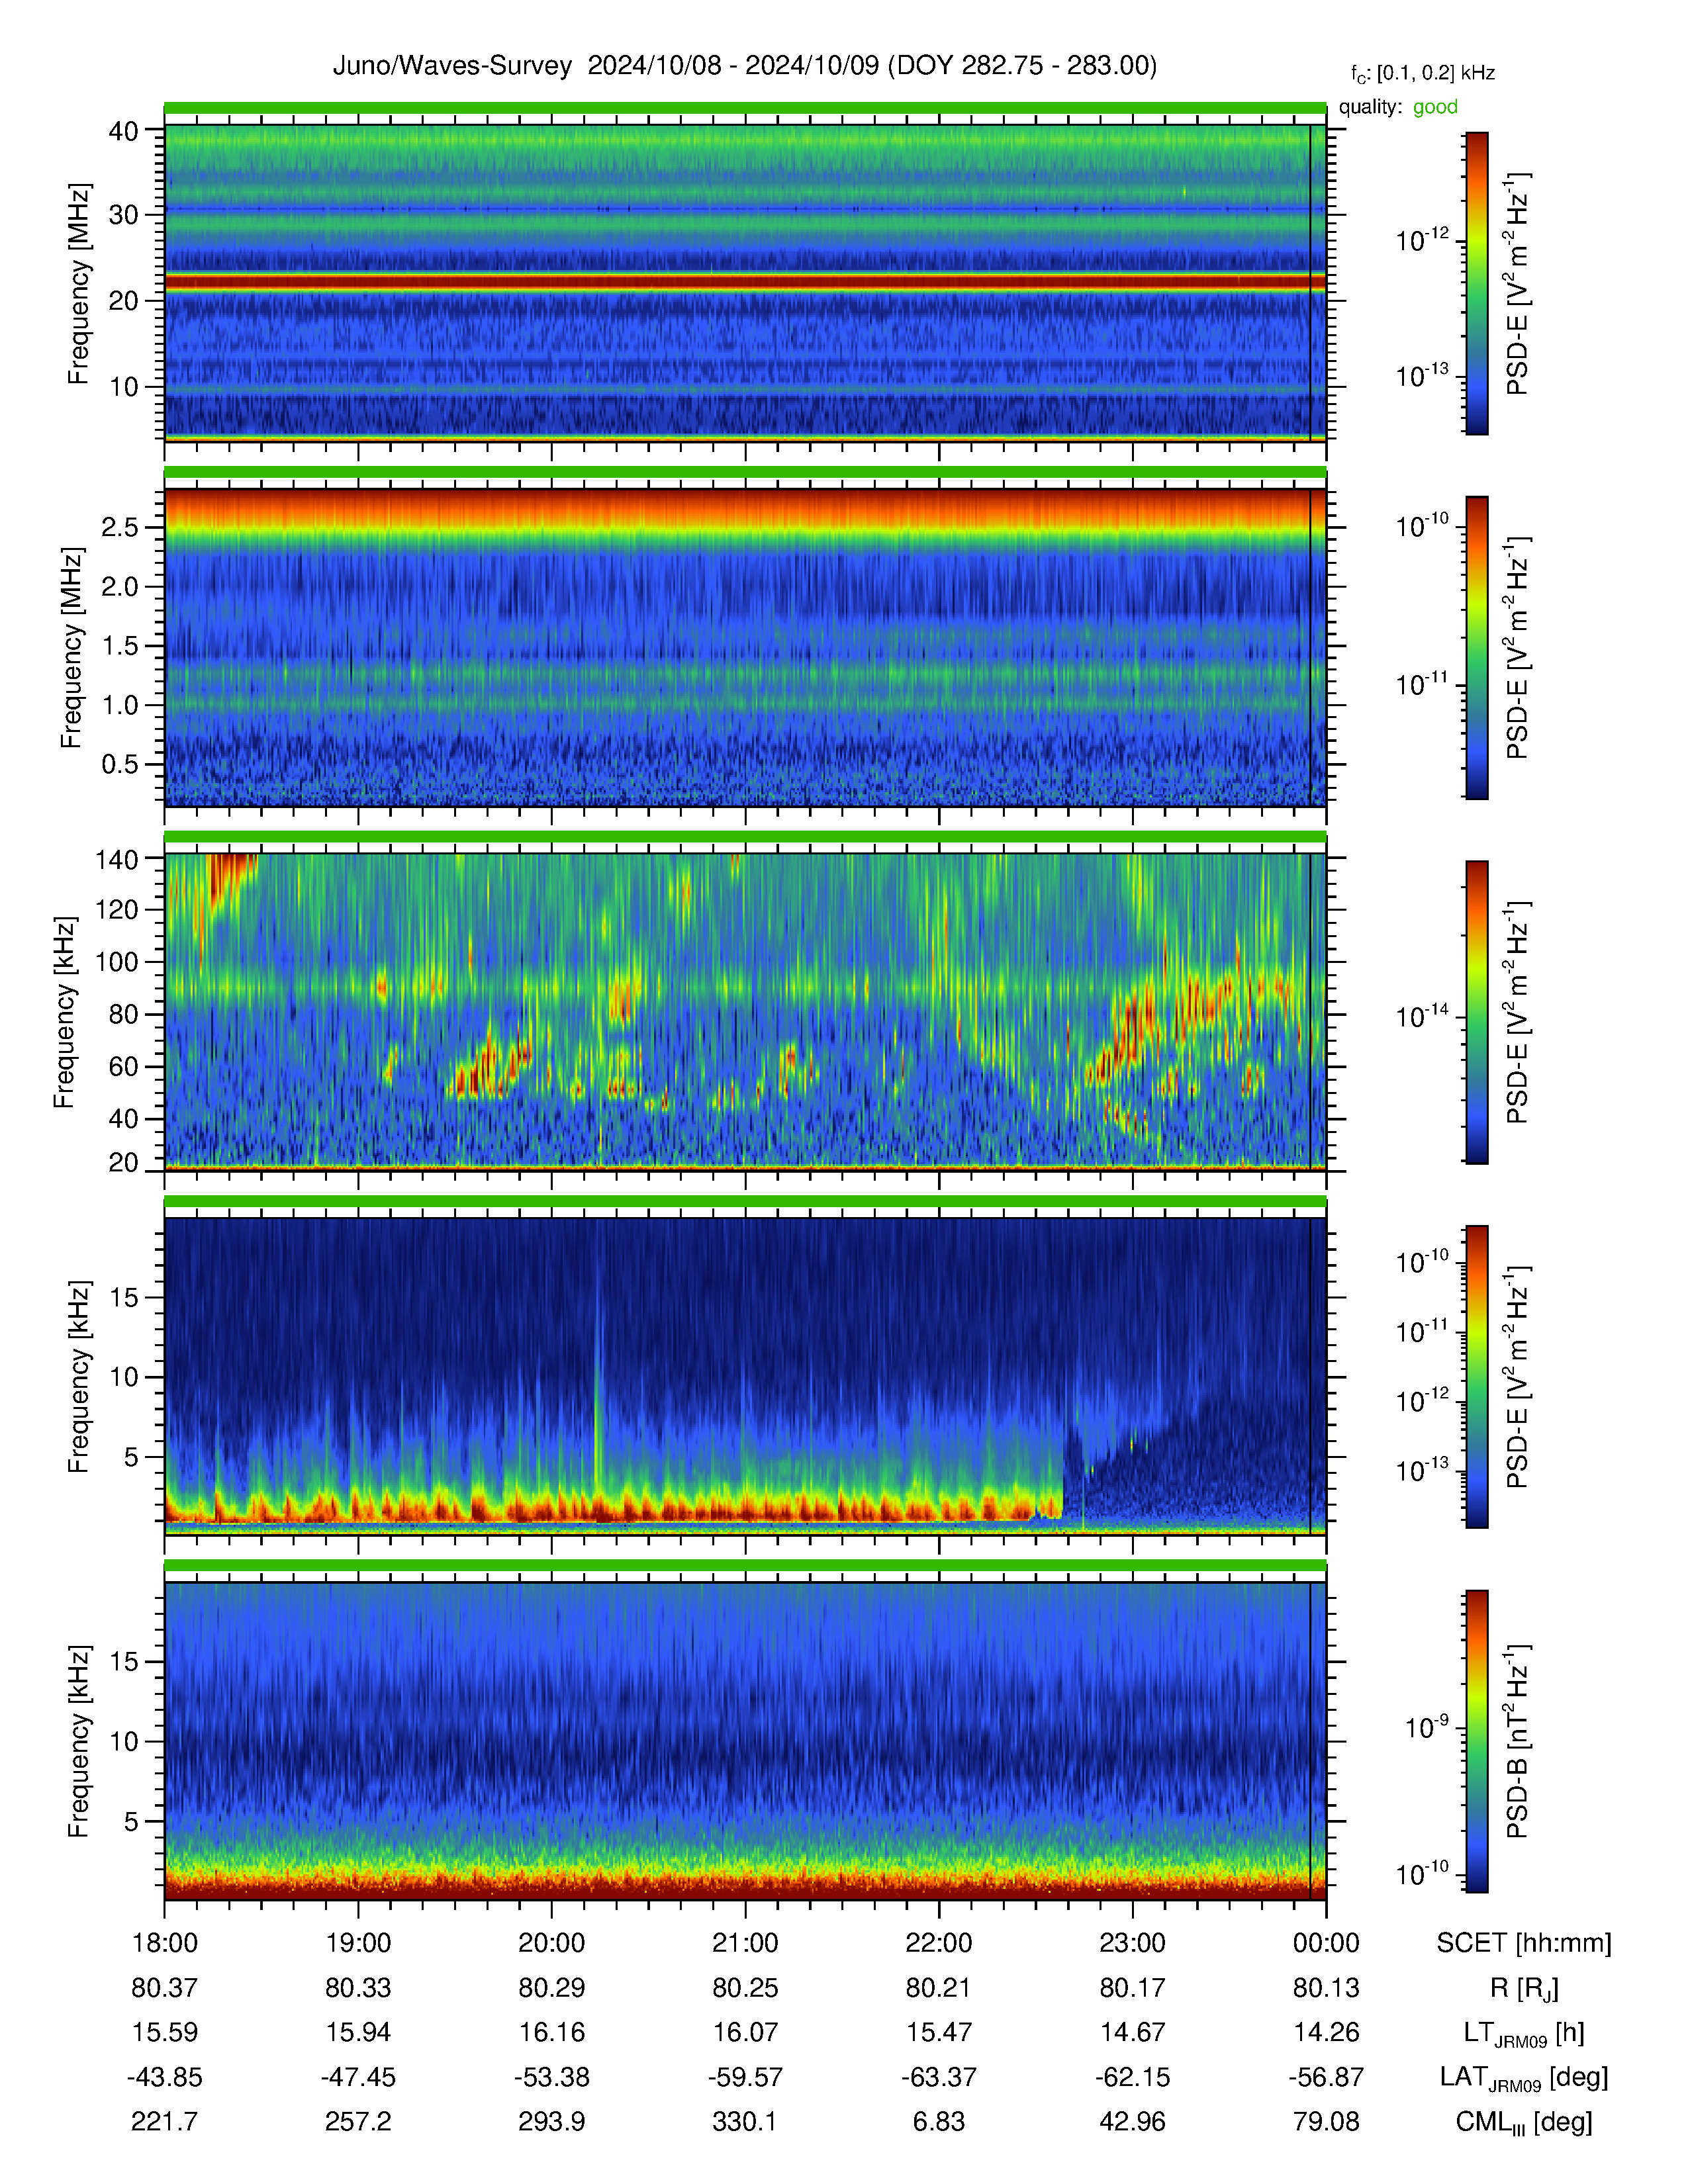
Task: Click the green 'good' quality label
Action: tap(1435, 107)
